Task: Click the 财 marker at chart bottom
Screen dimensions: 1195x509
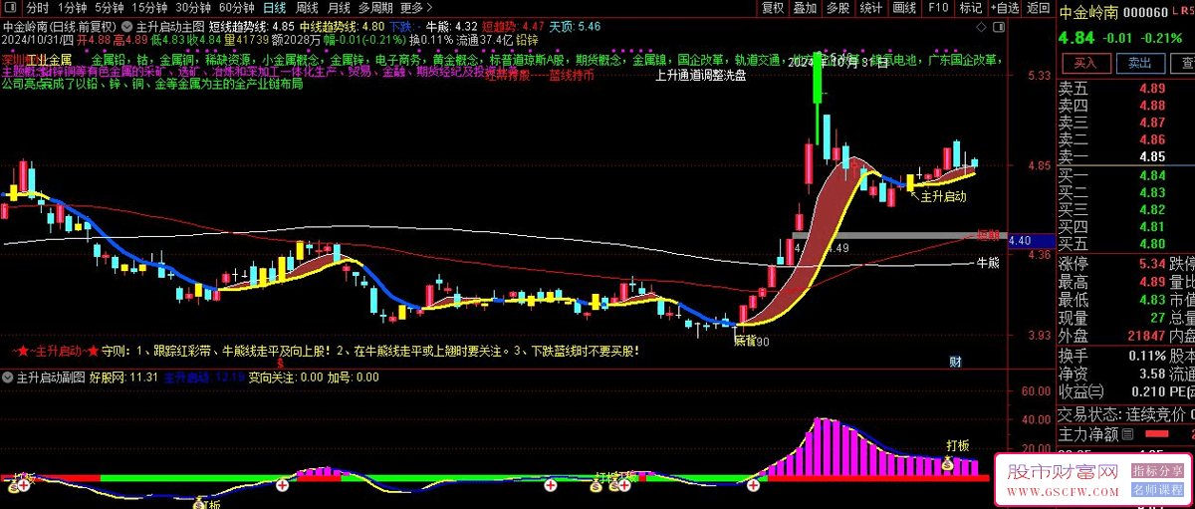Action: [x=955, y=362]
